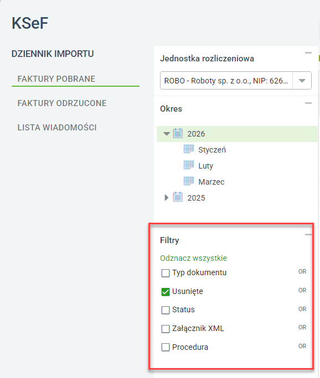This screenshot has height=378, width=320.
Task: Collapse the 2026 year node
Action: (x=167, y=134)
